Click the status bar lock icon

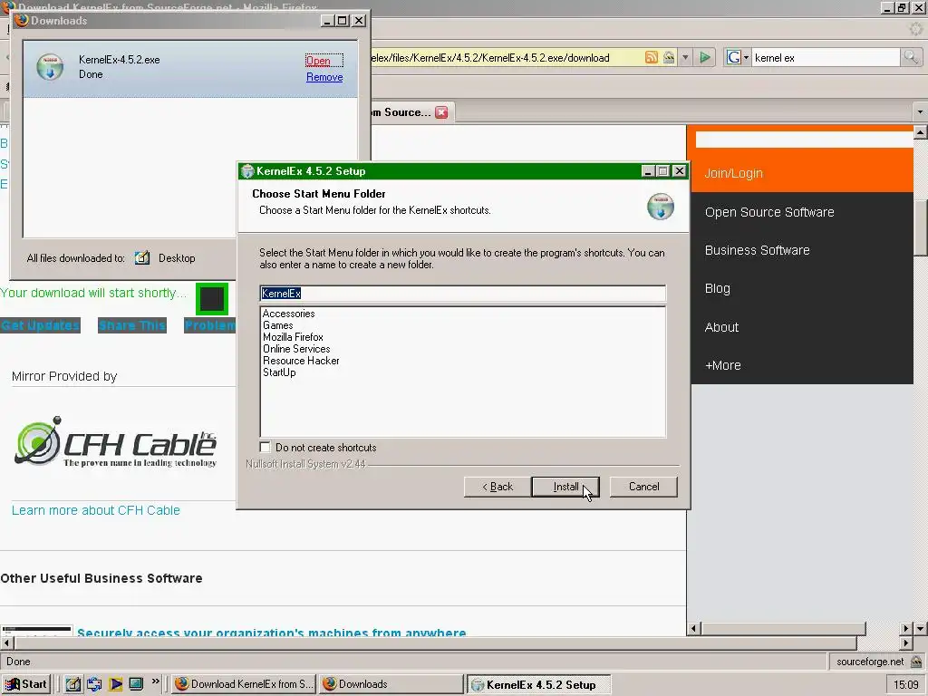(x=916, y=662)
